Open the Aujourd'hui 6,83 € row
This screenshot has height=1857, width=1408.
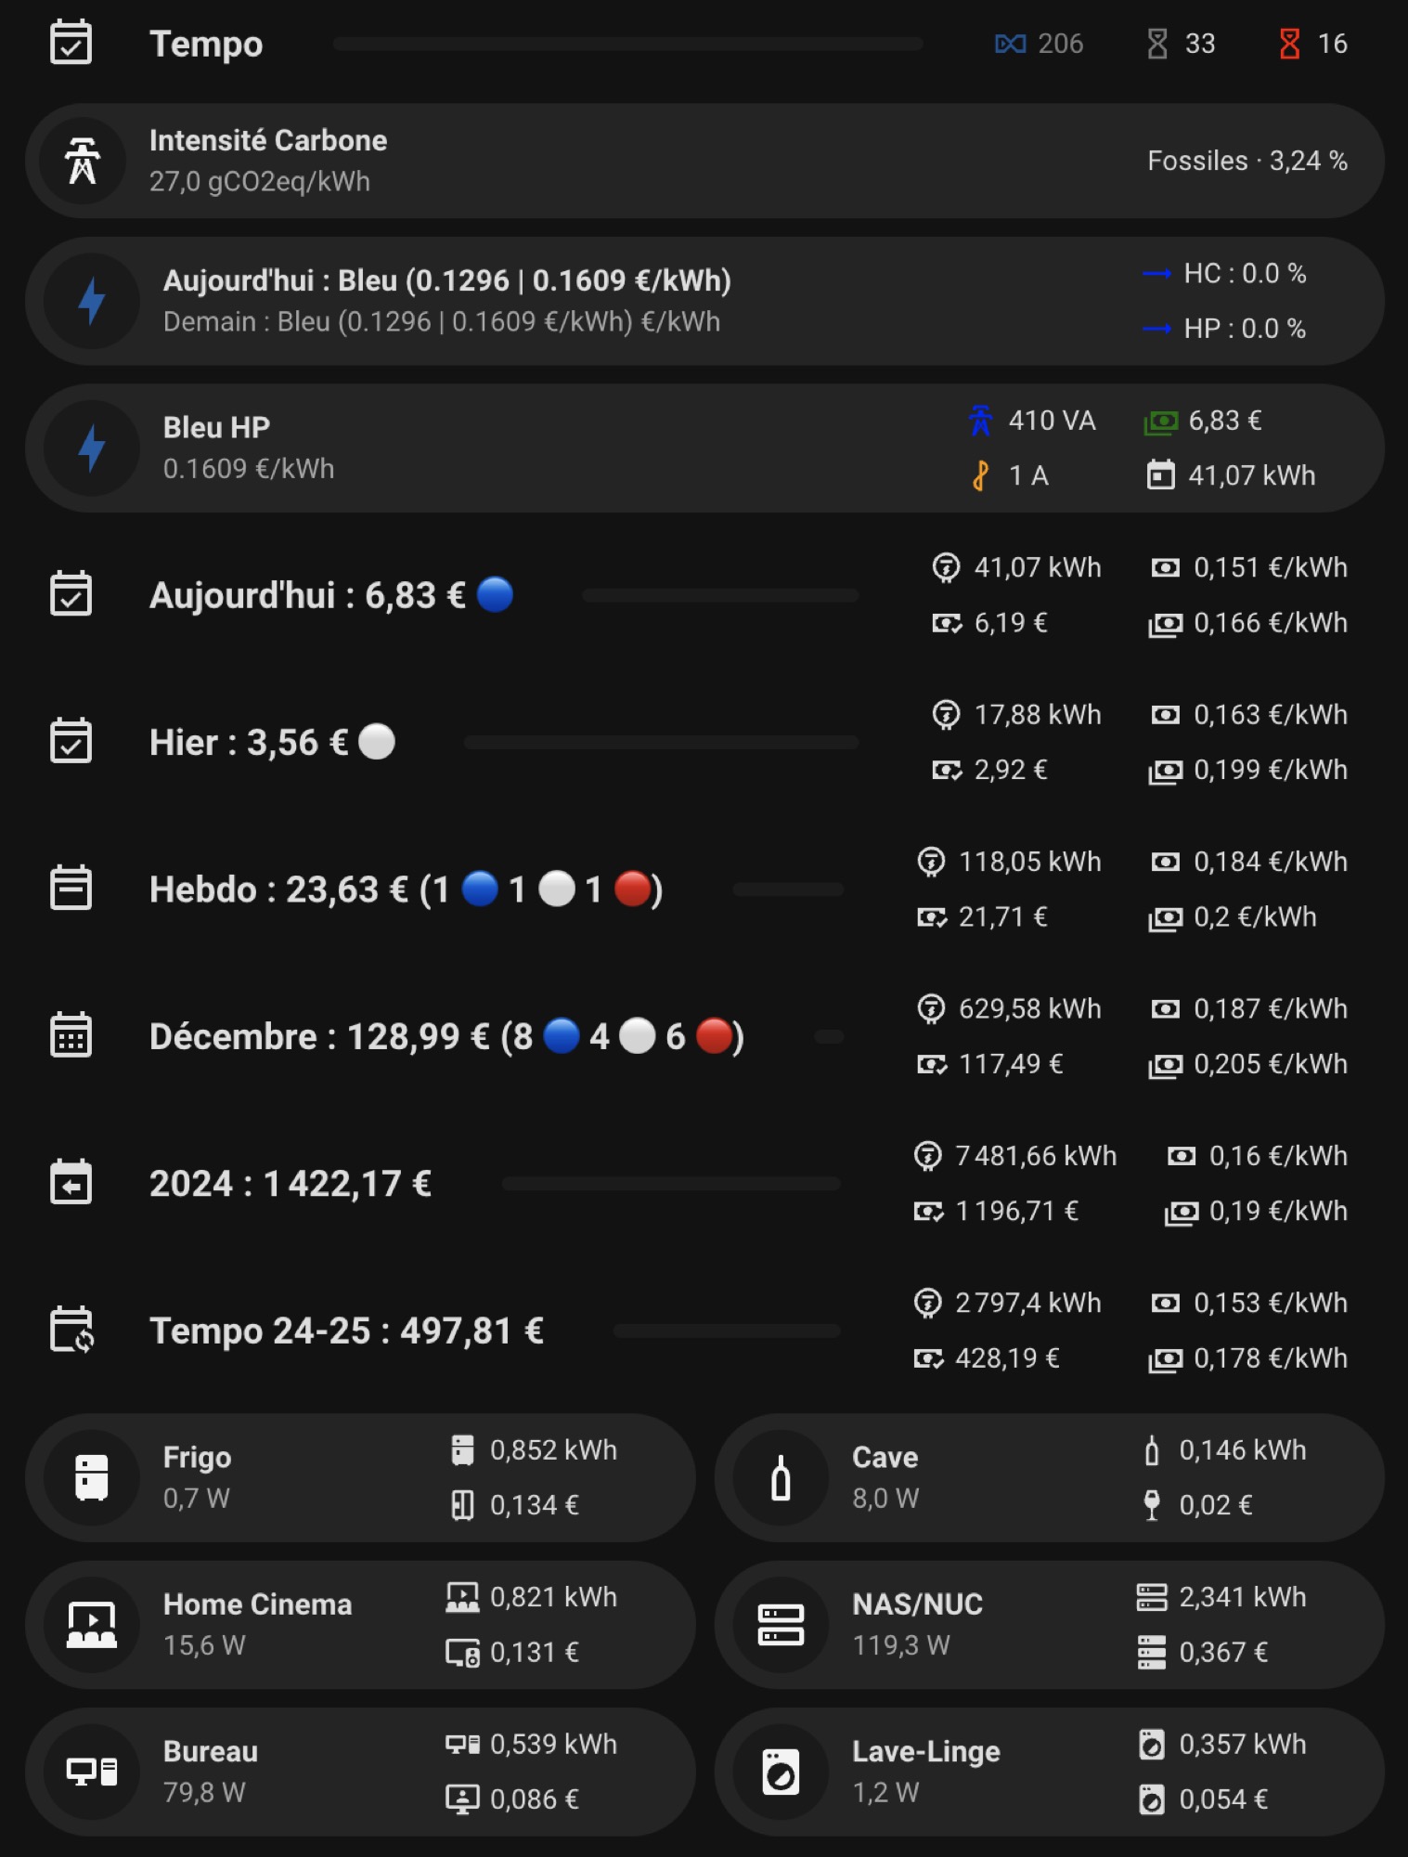coord(704,595)
